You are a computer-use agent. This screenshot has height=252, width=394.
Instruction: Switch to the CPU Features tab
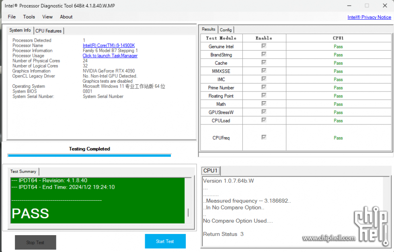pyautogui.click(x=49, y=31)
